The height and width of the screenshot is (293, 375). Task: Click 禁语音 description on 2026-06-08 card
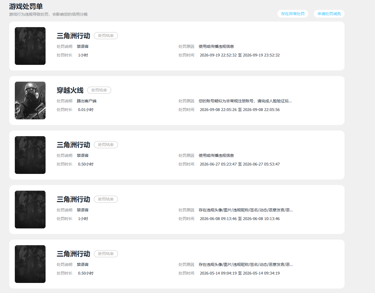tap(83, 210)
